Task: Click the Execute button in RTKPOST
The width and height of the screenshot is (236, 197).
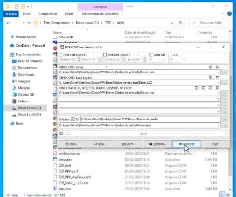Action: 187,144
